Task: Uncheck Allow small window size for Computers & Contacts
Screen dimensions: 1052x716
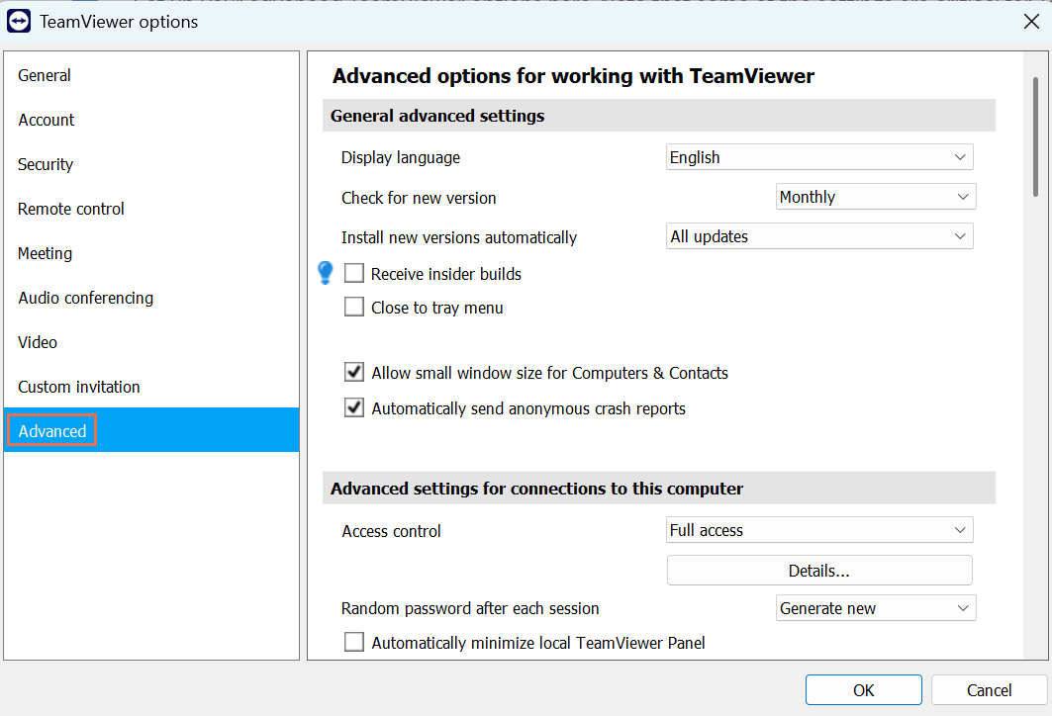Action: coord(354,372)
